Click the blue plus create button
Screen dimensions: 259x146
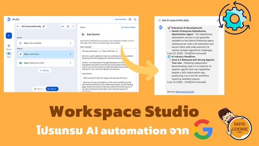[9, 36]
